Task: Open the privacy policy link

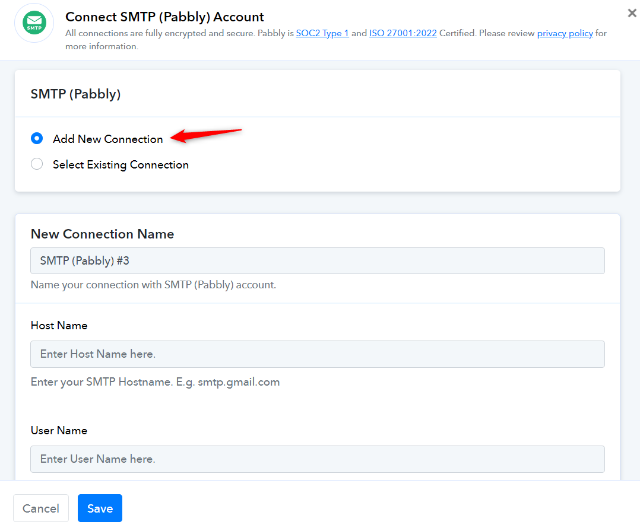Action: 565,33
